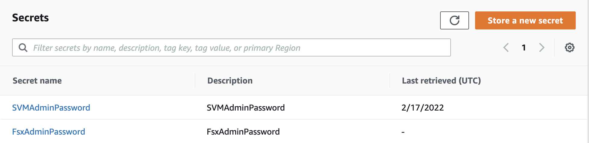
Task: Click the dash in FsxAdminPassword's last retrieved cell
Action: [403, 132]
